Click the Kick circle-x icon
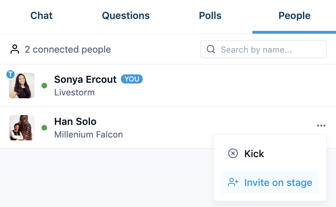This screenshot has height=207, width=336. point(233,154)
